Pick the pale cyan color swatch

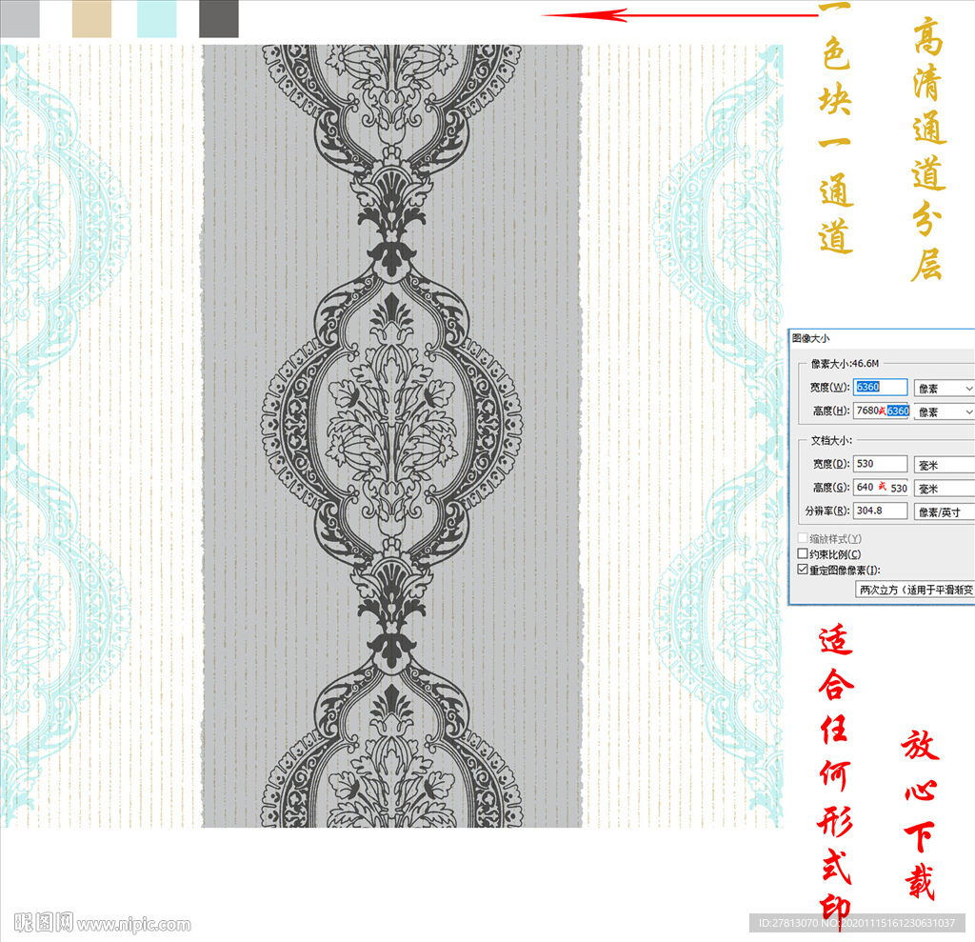tap(157, 19)
